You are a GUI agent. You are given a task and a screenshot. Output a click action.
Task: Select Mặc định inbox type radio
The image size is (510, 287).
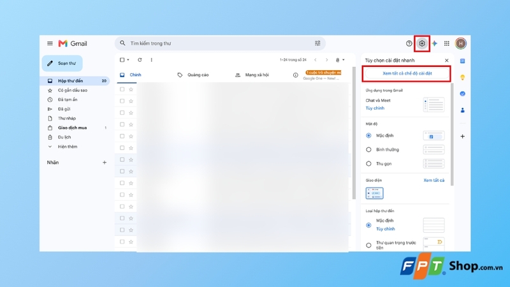click(x=368, y=225)
